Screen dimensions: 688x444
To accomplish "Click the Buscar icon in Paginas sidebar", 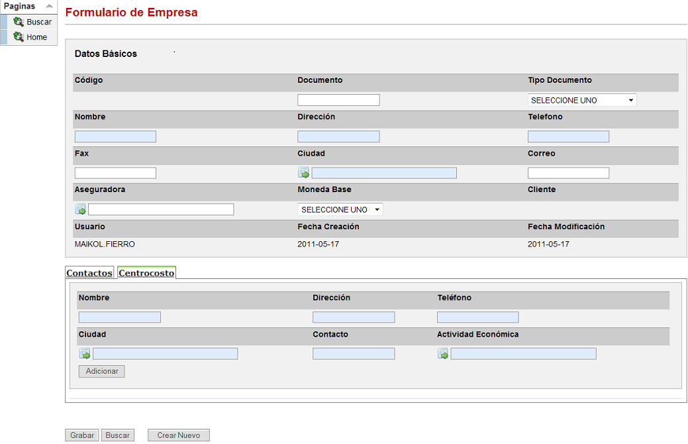I will pyautogui.click(x=19, y=22).
